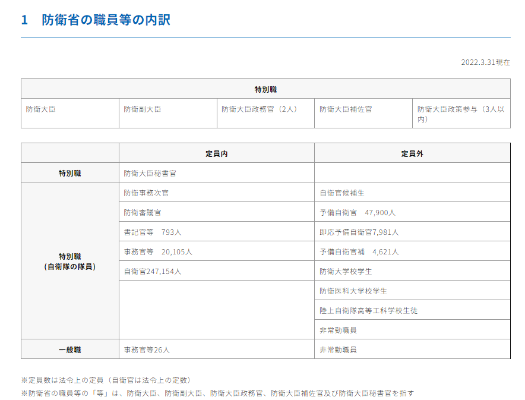The width and height of the screenshot is (525, 400).
Task: Click the column header '定員外'
Action: point(412,153)
